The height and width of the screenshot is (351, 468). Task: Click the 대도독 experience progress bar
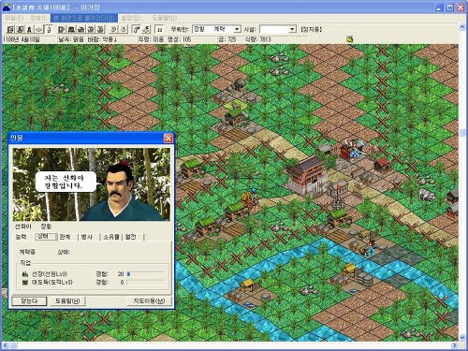click(x=145, y=282)
